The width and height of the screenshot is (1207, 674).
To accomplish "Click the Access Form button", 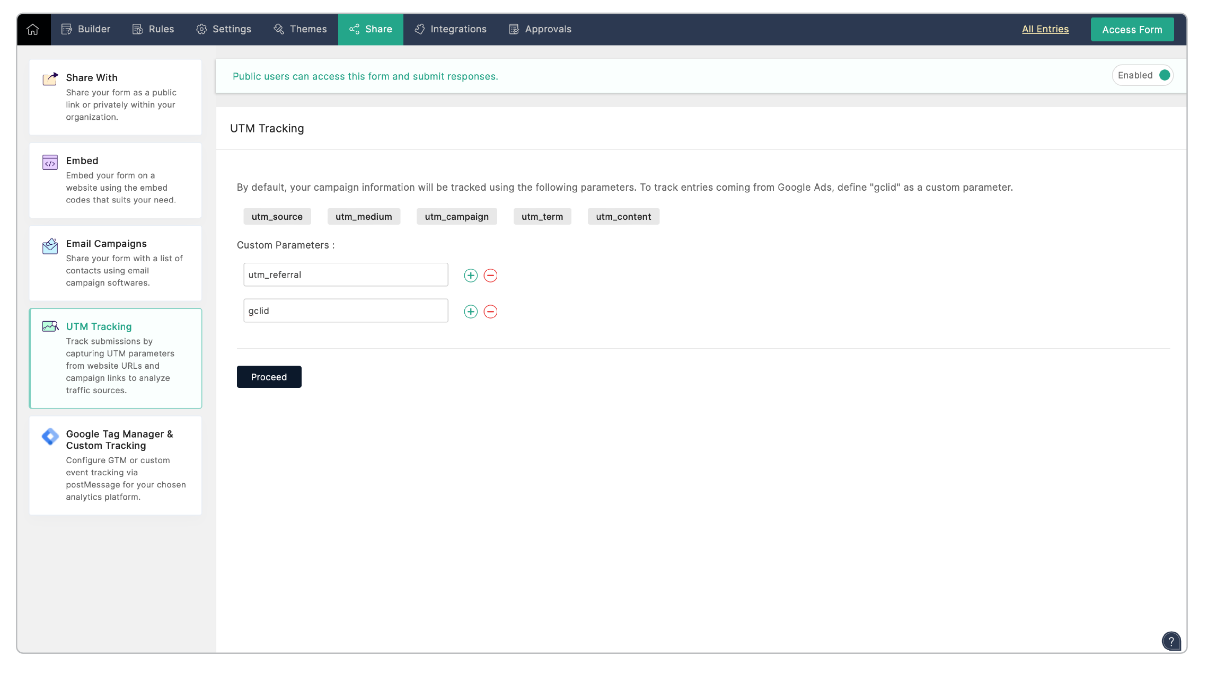I will pos(1132,30).
